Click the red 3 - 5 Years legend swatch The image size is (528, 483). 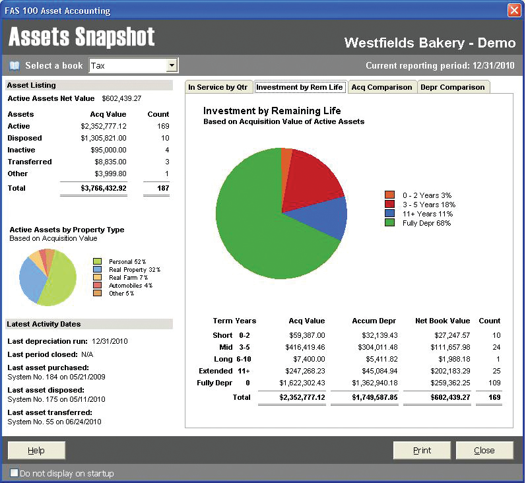pos(389,204)
